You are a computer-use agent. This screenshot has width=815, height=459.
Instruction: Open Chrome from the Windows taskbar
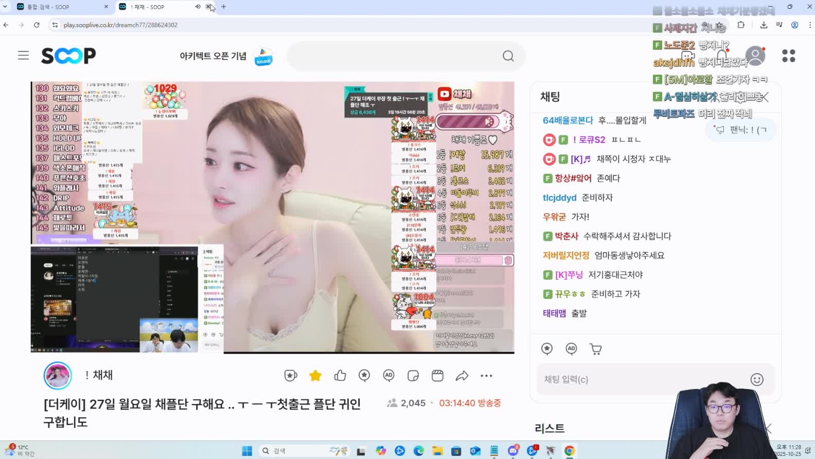pos(569,451)
